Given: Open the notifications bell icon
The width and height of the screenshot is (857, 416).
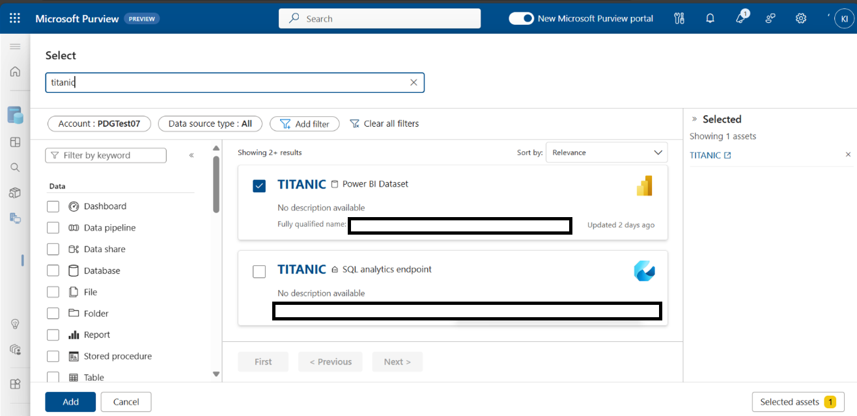Looking at the screenshot, I should 710,18.
